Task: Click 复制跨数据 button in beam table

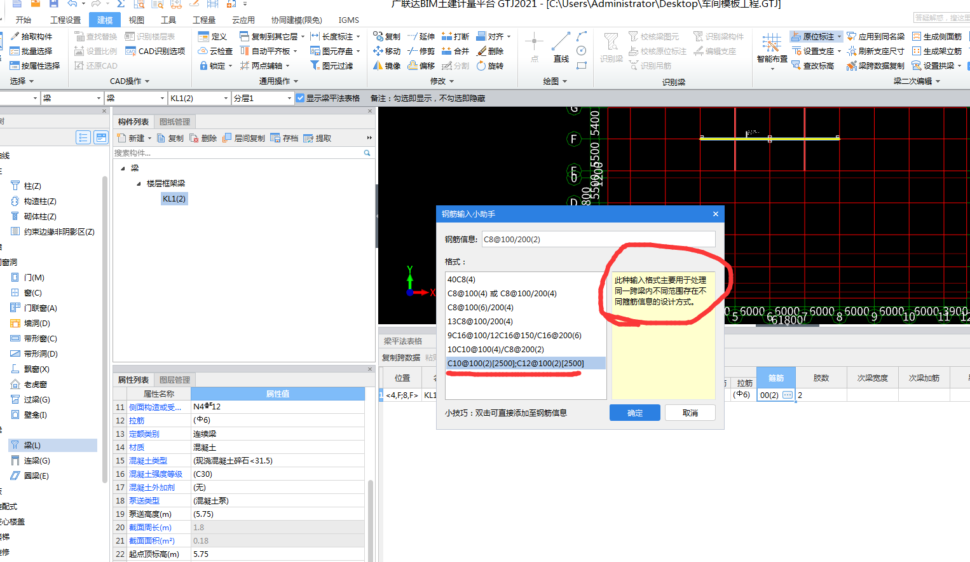Action: [401, 357]
